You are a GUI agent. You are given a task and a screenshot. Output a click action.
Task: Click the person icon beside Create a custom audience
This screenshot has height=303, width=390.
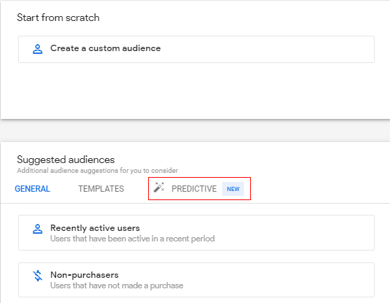(38, 49)
